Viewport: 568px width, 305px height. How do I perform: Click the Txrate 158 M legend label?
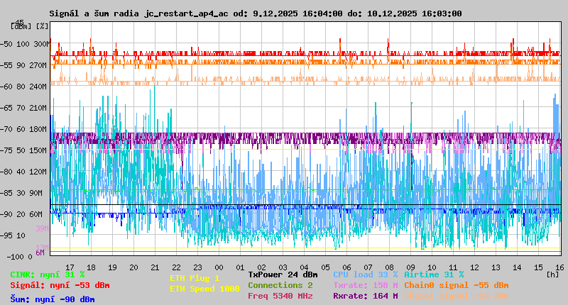tap(365, 285)
